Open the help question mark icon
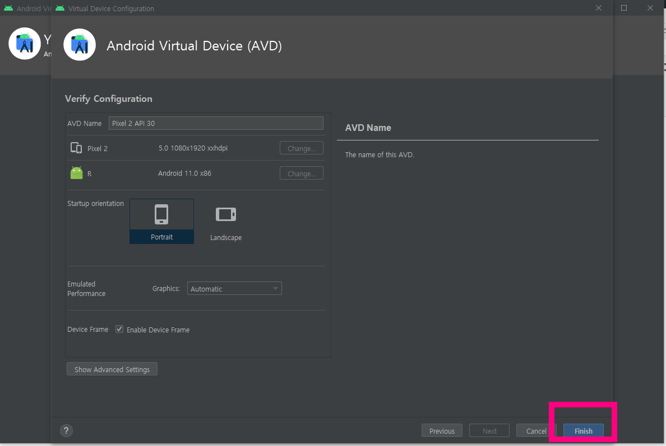Viewport: 666px width, 446px height. [x=66, y=431]
